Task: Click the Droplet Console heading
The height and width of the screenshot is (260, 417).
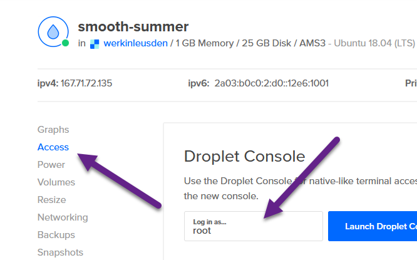Action: 244,157
